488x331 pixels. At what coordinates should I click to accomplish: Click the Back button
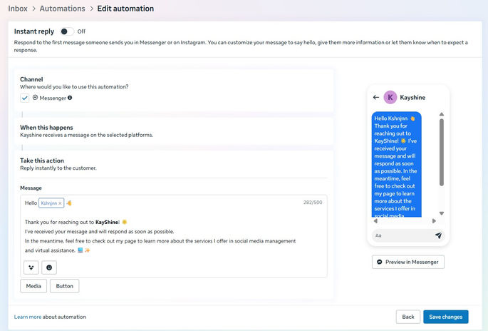click(407, 317)
